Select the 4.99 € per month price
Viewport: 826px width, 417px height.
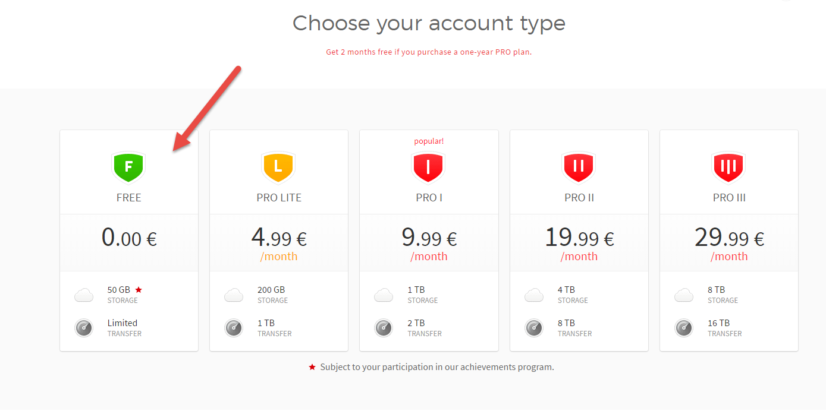tap(279, 238)
